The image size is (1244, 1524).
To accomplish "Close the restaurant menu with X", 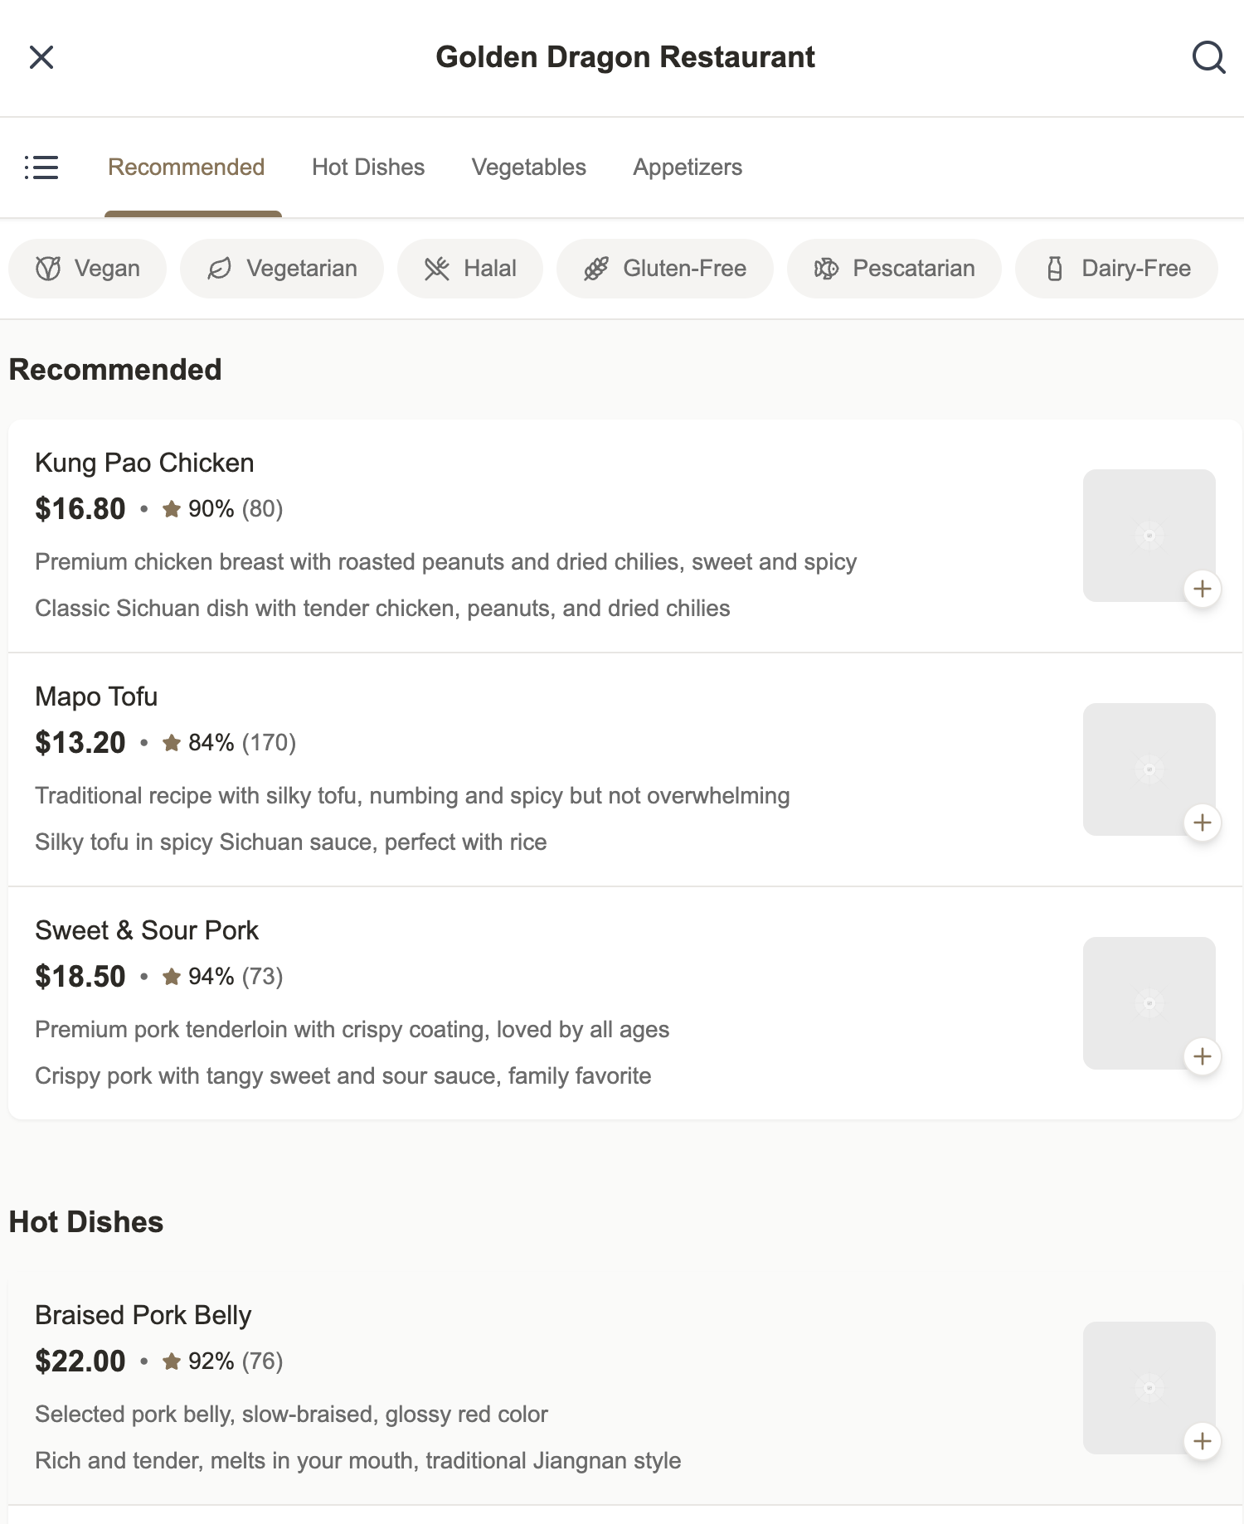I will (x=41, y=57).
